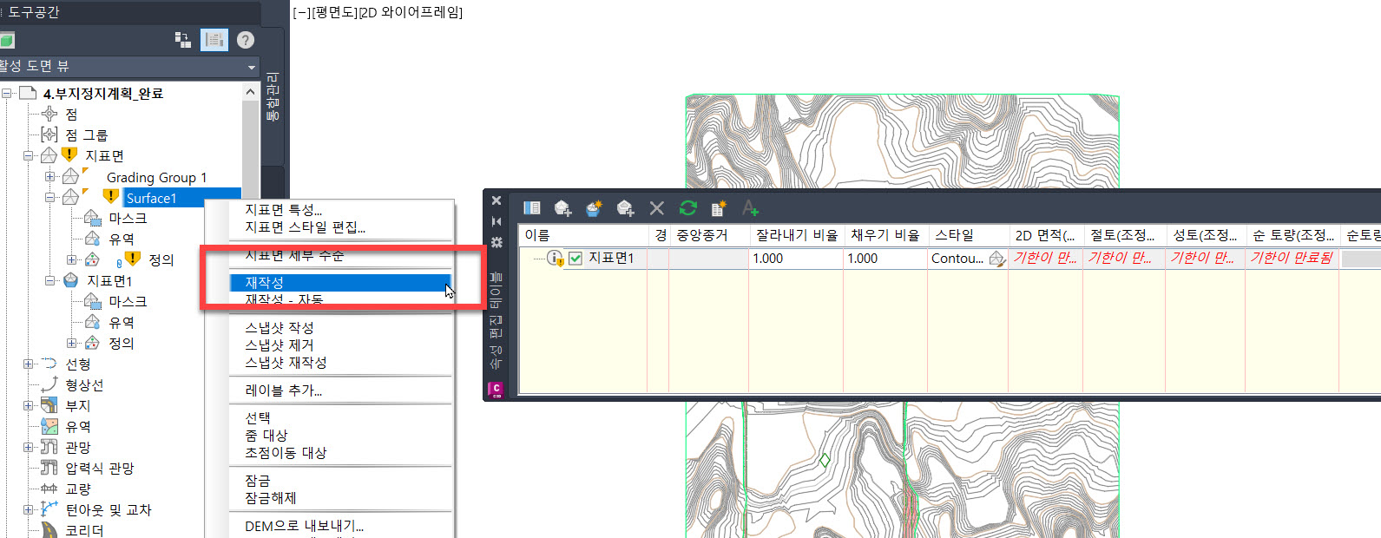
Task: Click the green recompute volumes icon
Action: tap(688, 208)
